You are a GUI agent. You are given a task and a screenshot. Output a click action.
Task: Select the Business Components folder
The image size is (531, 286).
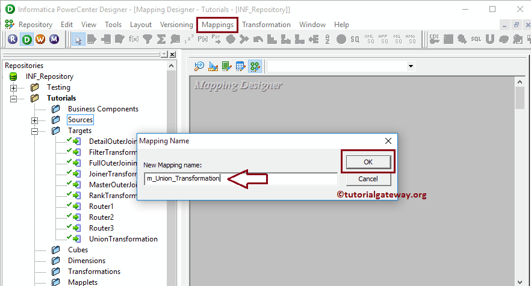point(103,109)
